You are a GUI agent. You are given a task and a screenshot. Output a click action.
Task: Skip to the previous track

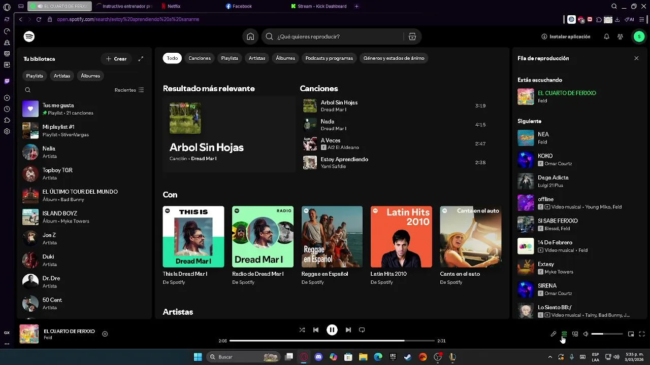click(x=316, y=330)
